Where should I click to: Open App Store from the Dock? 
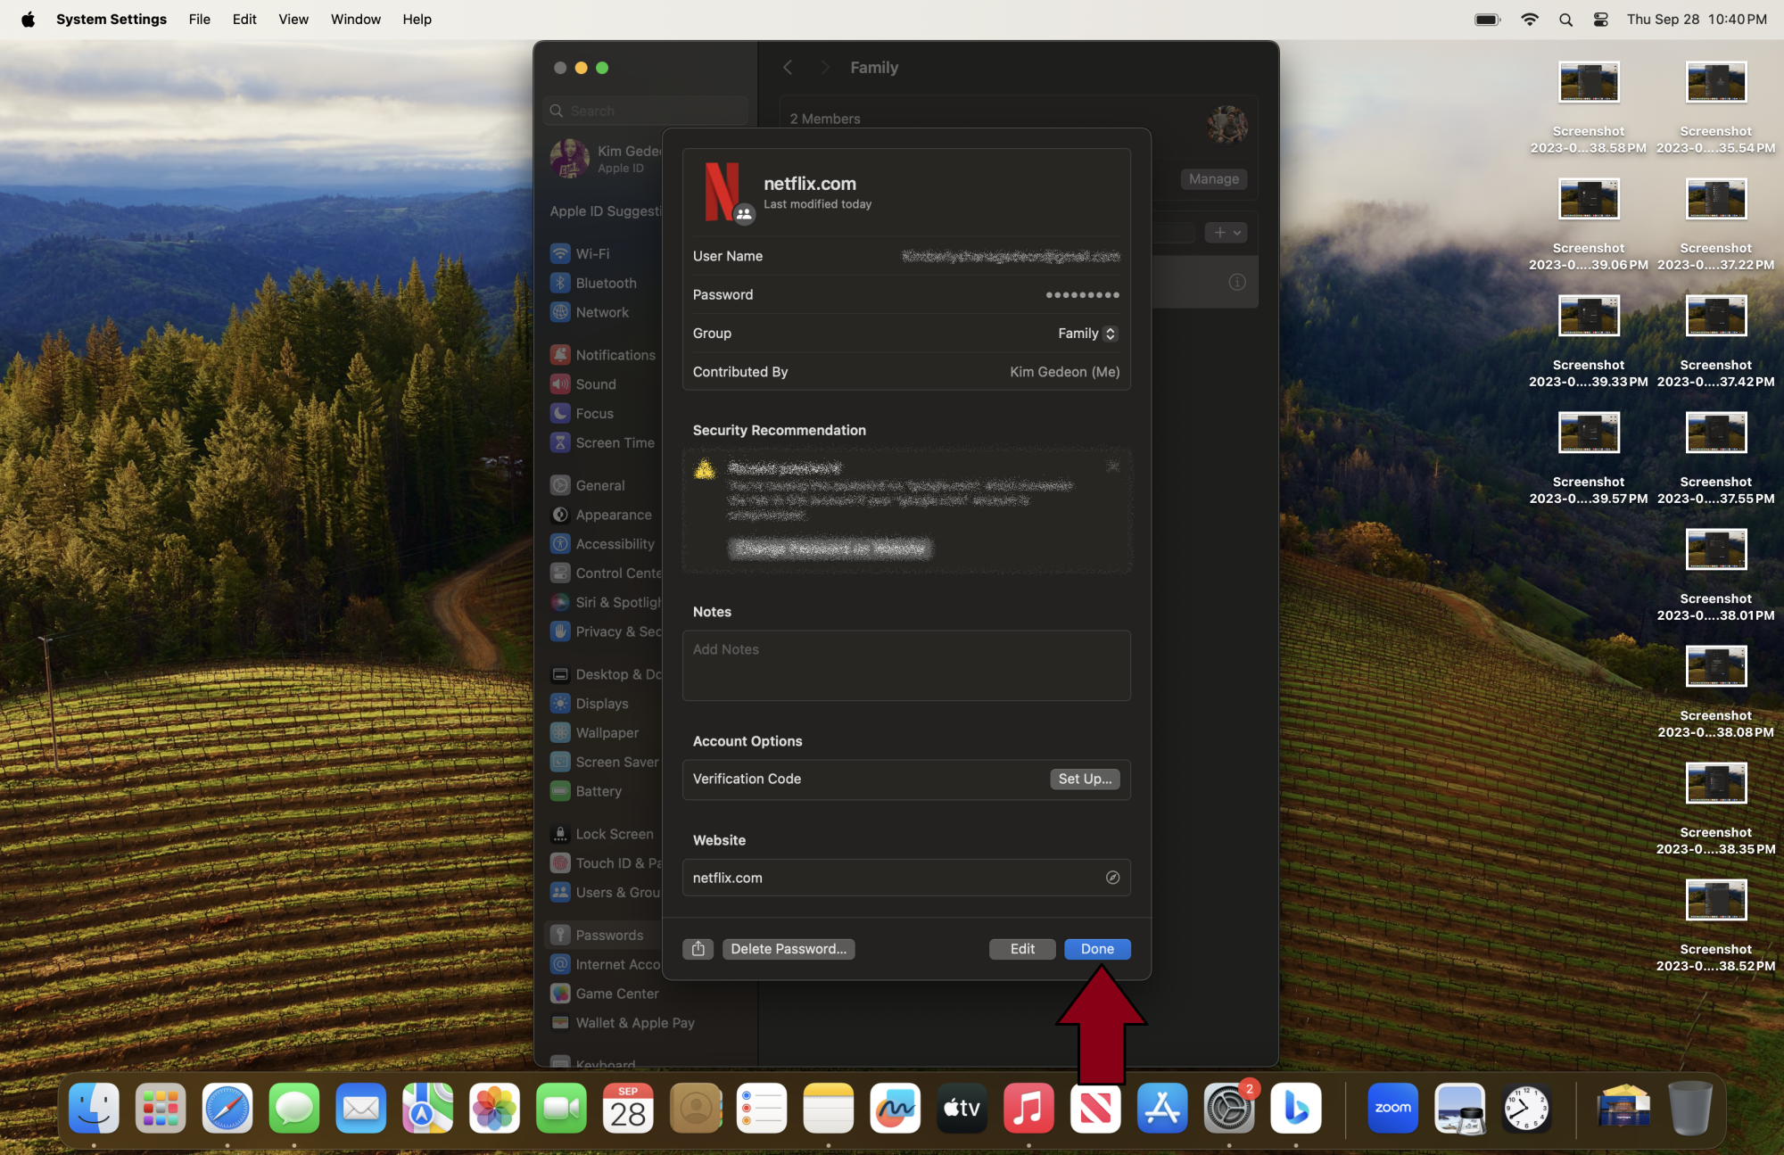pyautogui.click(x=1162, y=1109)
